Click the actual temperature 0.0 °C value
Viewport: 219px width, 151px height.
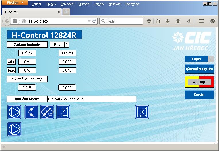(67, 88)
